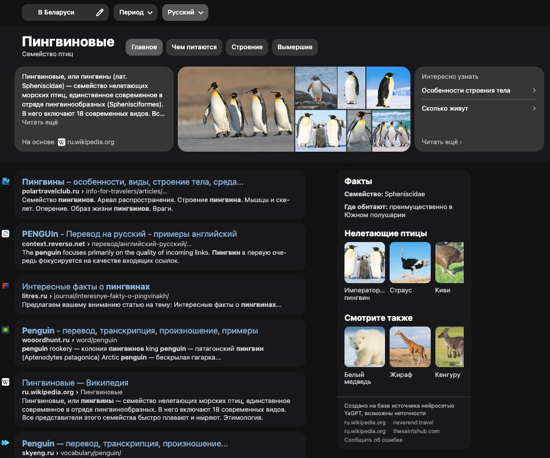The width and height of the screenshot is (550, 458).
Task: Open Пингвиновые — Википедия search result link
Action: [x=75, y=383]
